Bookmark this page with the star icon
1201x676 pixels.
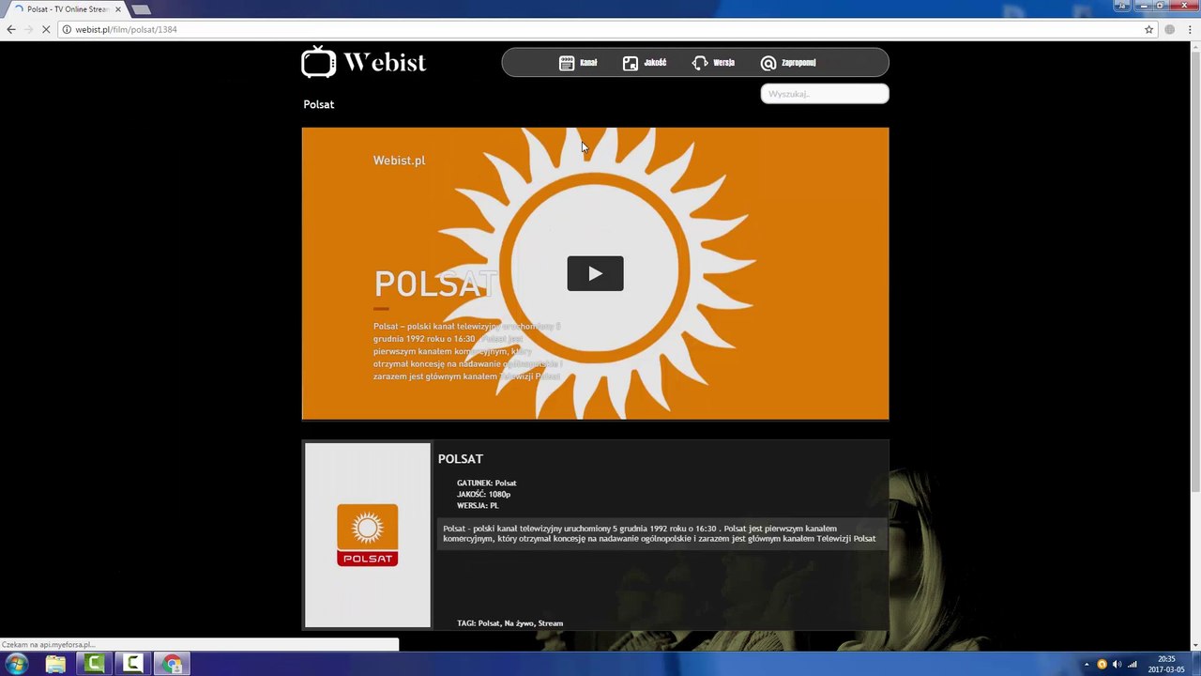1148,29
